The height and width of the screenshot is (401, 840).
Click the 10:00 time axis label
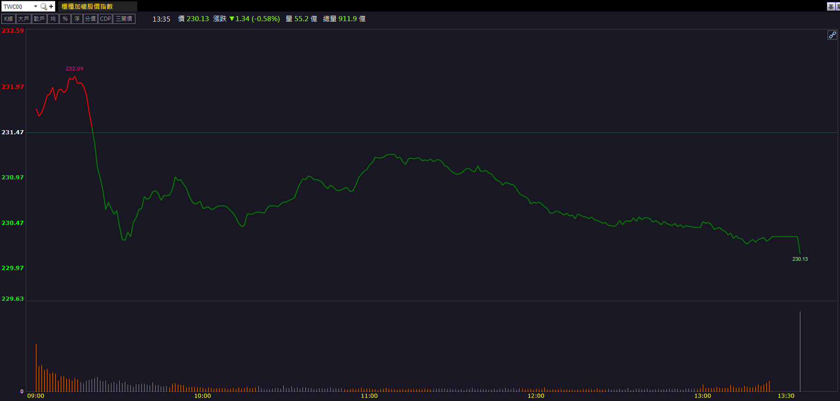coord(203,396)
